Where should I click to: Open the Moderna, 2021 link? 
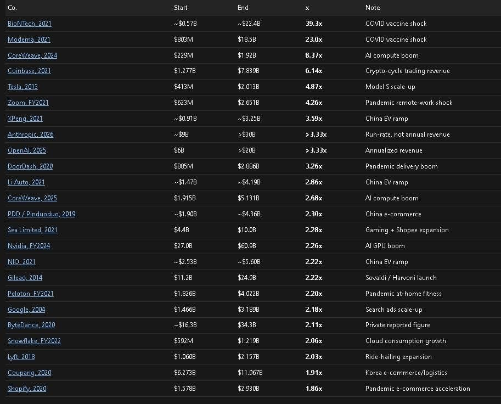(x=29, y=40)
